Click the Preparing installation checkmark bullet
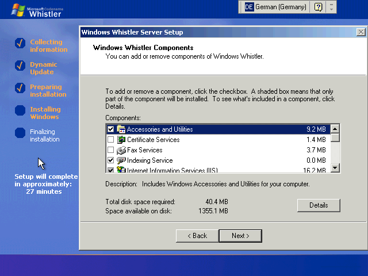 click(x=20, y=88)
